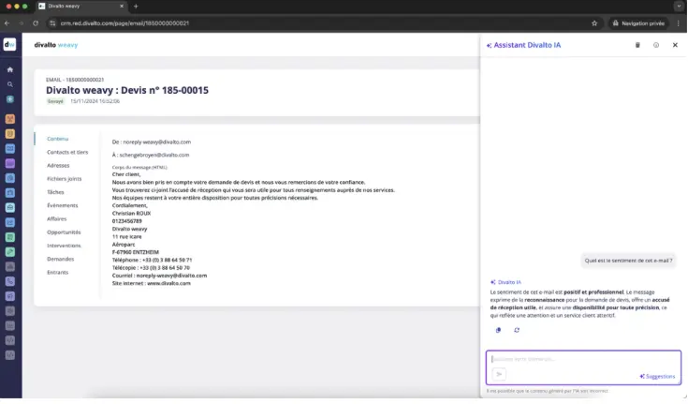Screen dimensions: 688x404
Task: Open search from the left sidebar
Action: [9, 84]
